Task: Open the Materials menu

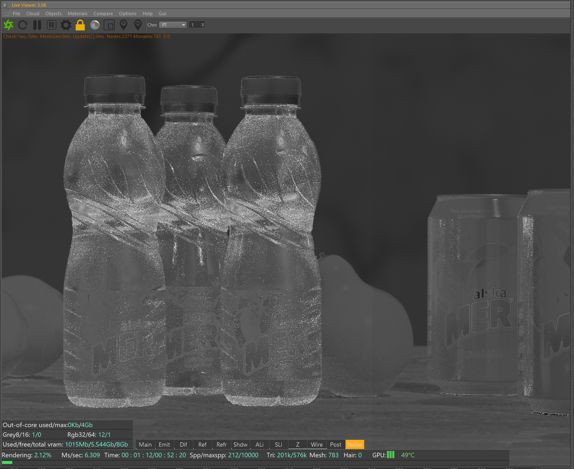Action: pos(77,14)
